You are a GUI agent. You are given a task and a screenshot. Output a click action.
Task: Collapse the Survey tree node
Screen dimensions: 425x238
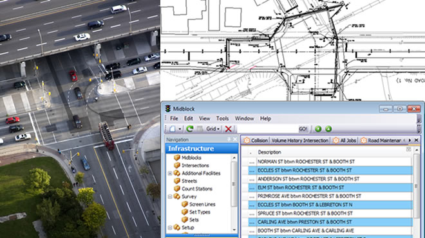pos(170,197)
